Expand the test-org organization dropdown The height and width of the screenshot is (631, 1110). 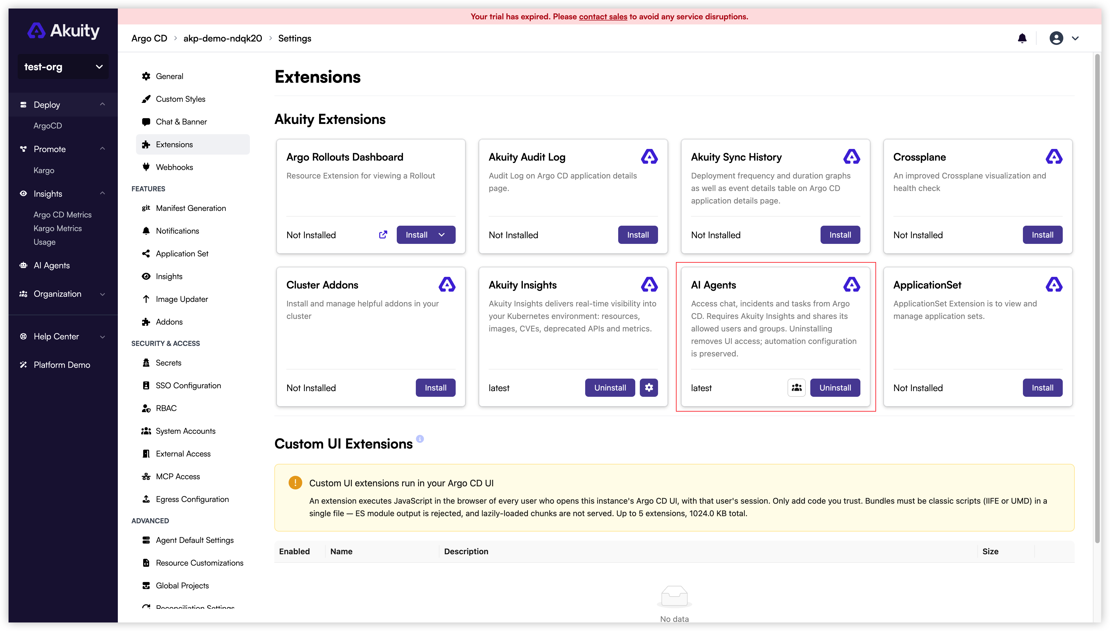tap(63, 67)
